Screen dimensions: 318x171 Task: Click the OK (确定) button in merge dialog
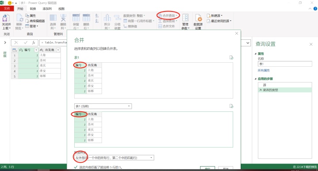point(207,168)
